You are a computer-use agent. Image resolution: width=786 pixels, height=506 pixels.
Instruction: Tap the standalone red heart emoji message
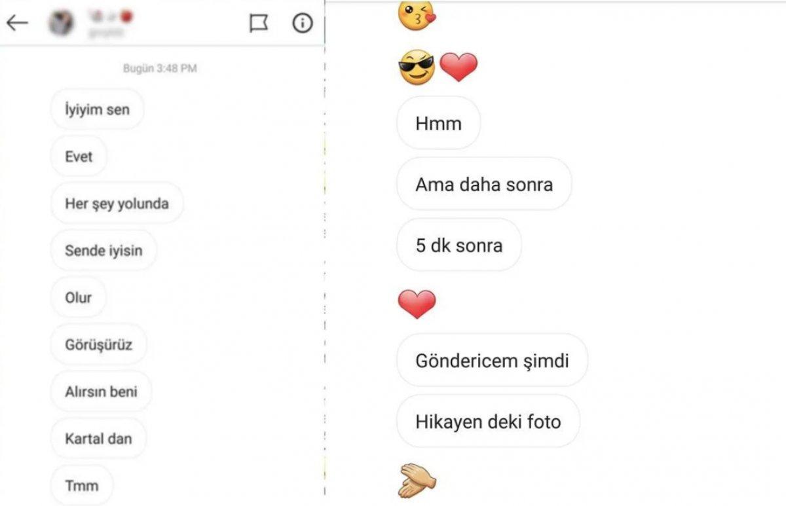(x=418, y=303)
